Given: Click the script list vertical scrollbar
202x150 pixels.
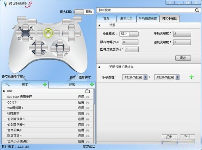Looking at the screenshot, I should (94, 96).
